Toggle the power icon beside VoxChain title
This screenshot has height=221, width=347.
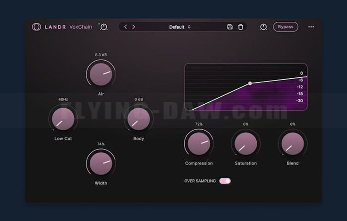(104, 27)
